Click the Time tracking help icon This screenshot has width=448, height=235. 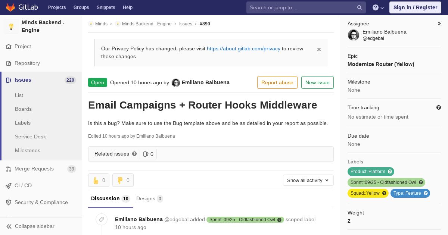[x=439, y=107]
